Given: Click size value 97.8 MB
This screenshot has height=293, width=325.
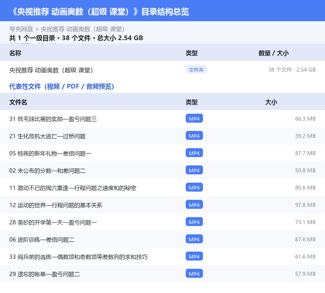Looking at the screenshot, I should (305, 205).
